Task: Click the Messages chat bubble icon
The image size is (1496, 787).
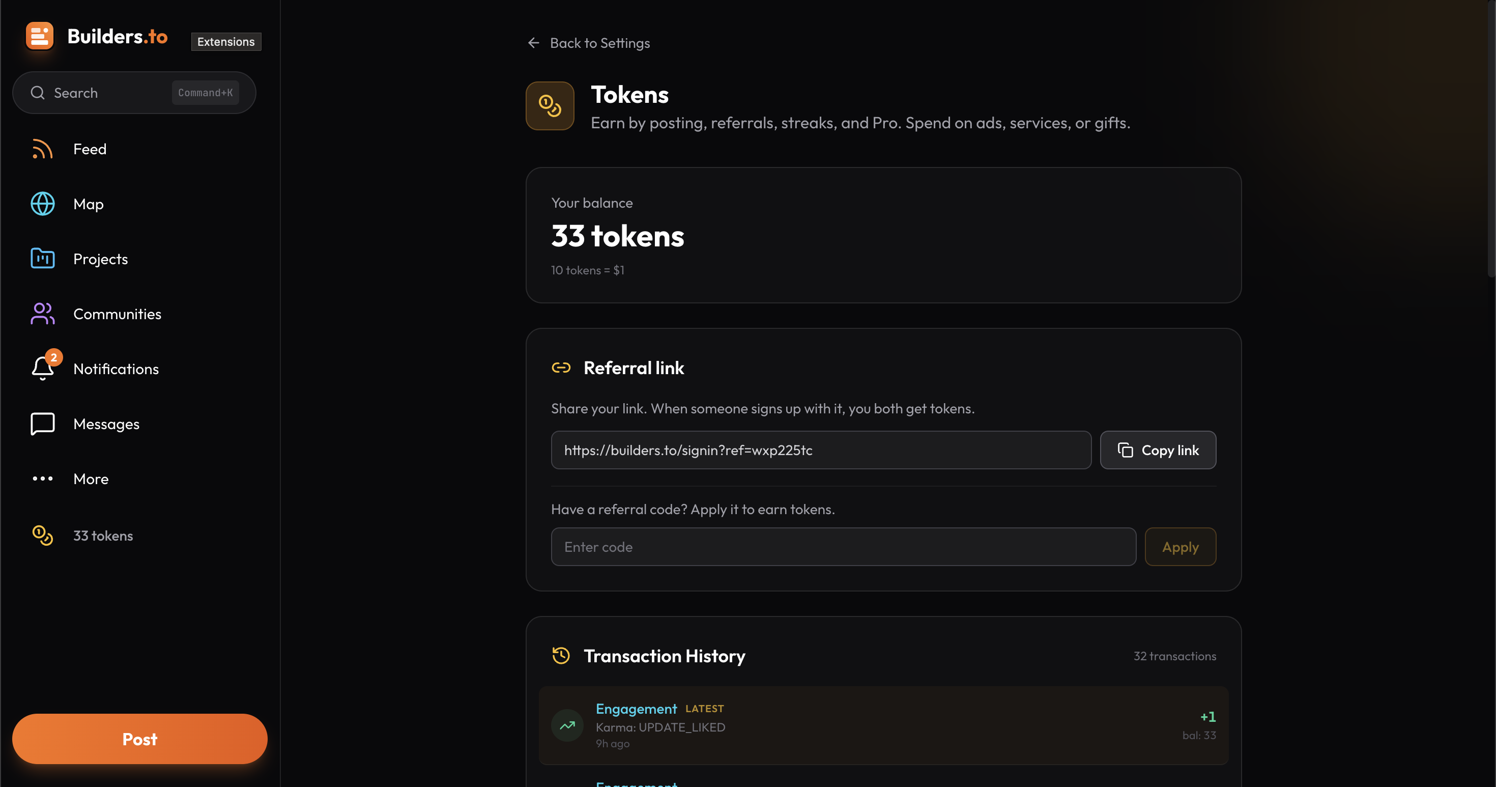Action: point(42,424)
